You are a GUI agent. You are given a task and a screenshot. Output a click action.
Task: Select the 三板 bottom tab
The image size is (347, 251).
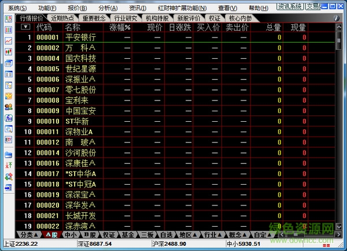pos(147,235)
